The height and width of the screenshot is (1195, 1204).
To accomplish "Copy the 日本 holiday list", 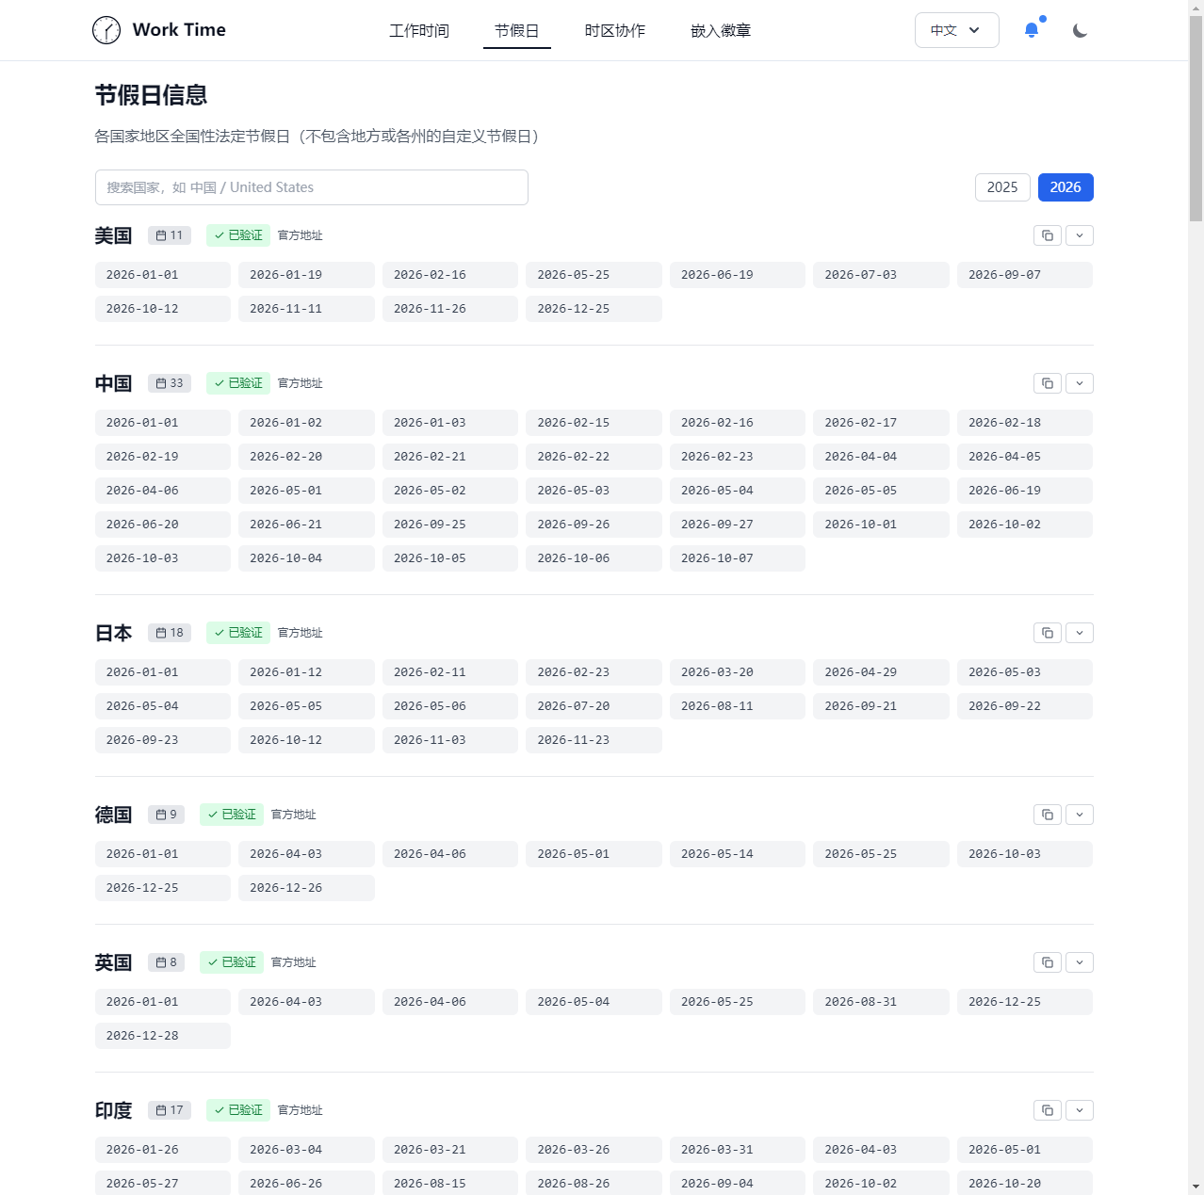I will 1047,633.
